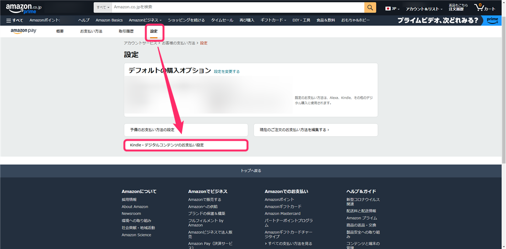The image size is (506, 249).
Task: Switch to the 取引履歴 tab
Action: point(126,31)
